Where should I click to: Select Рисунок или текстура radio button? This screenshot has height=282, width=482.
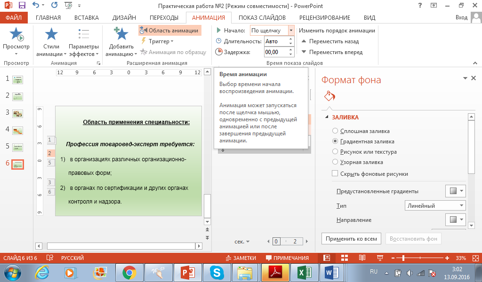[335, 152]
